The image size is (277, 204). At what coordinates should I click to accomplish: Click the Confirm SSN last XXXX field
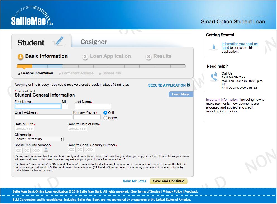tap(90, 150)
